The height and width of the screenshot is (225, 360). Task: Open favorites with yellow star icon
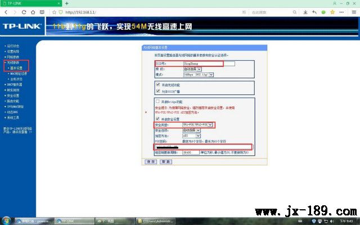pyautogui.click(x=332, y=12)
